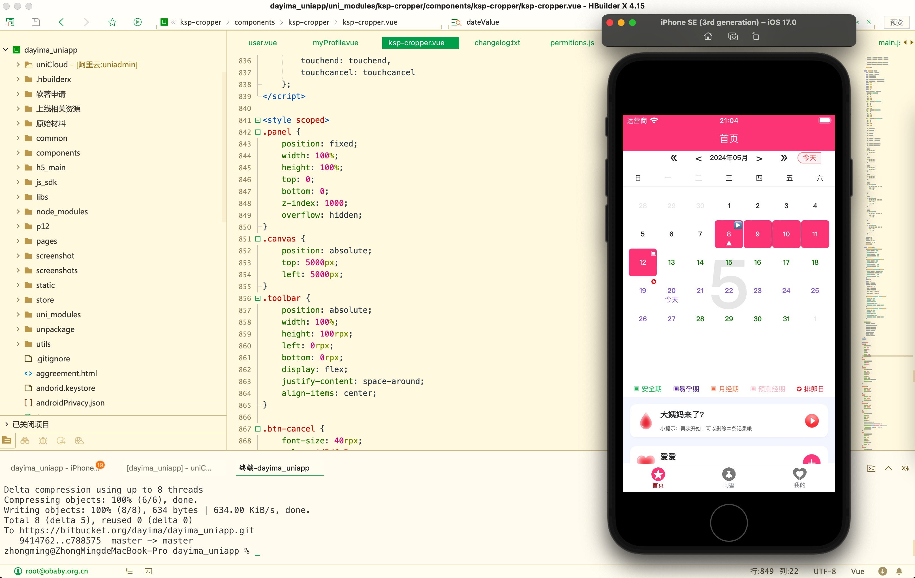Click the simulator home icon

708,36
